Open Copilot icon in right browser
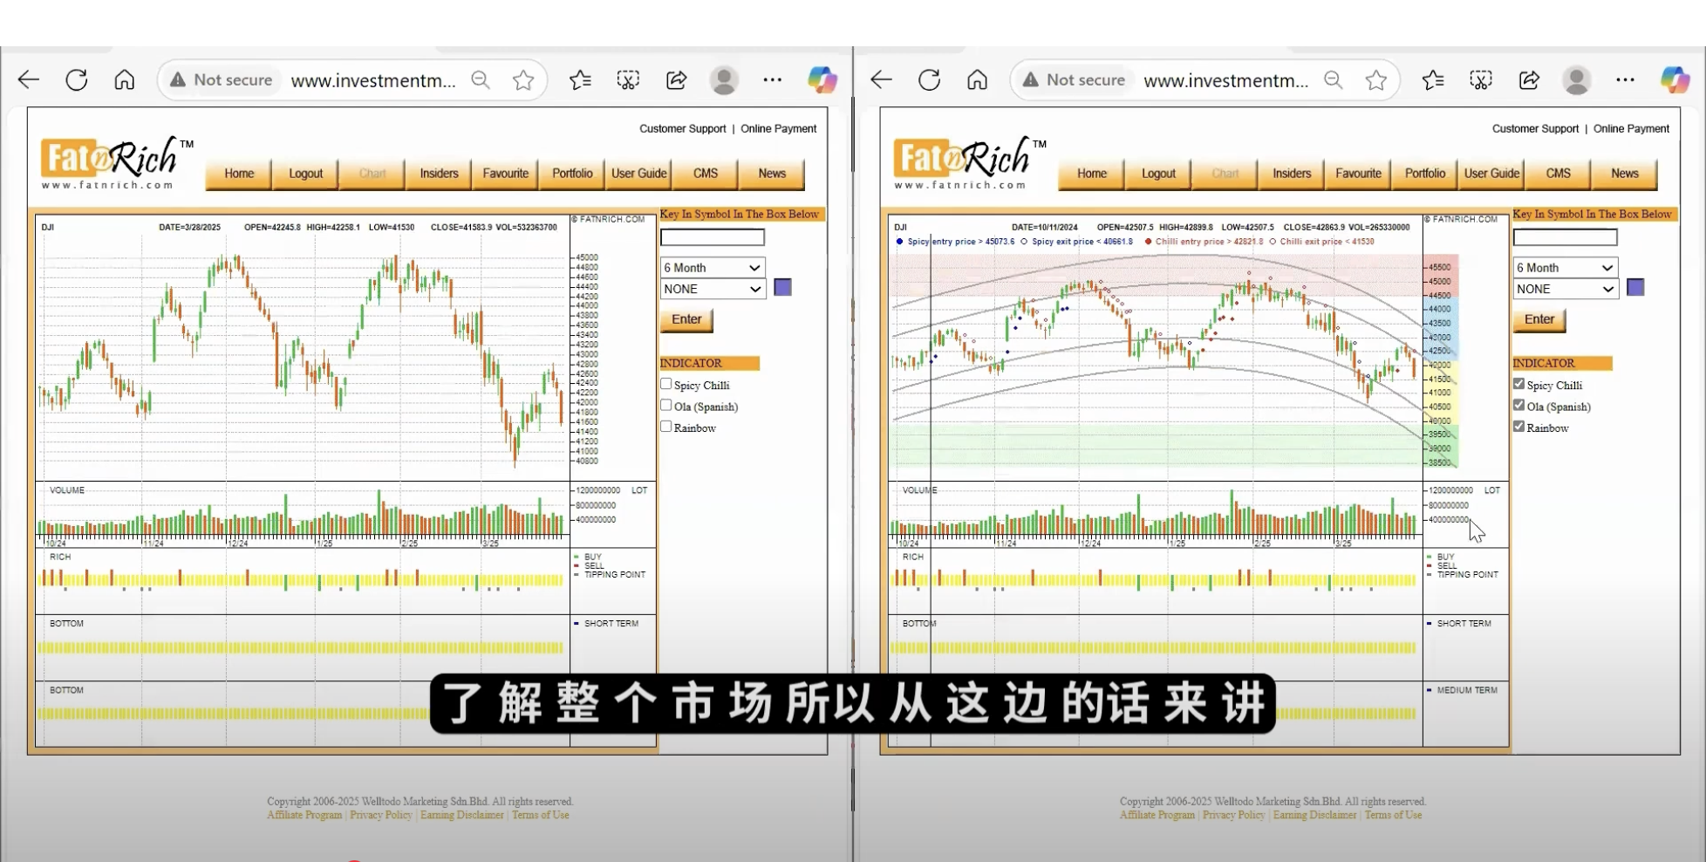The width and height of the screenshot is (1706, 862). click(1674, 80)
